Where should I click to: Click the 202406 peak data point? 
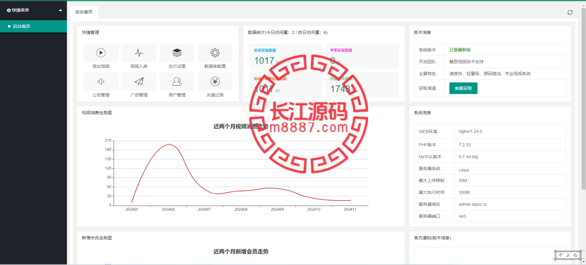coord(169,144)
